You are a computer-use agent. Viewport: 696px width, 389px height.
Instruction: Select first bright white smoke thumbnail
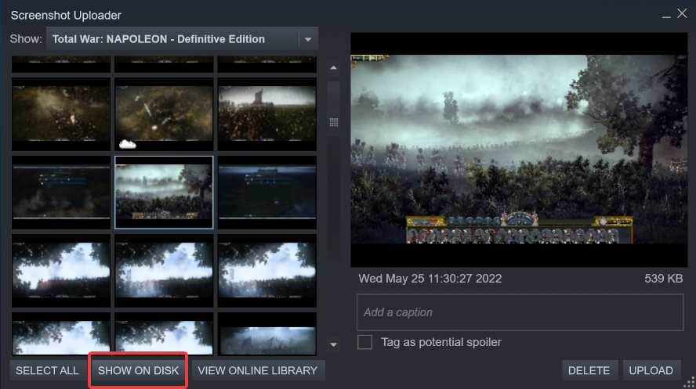tap(61, 271)
